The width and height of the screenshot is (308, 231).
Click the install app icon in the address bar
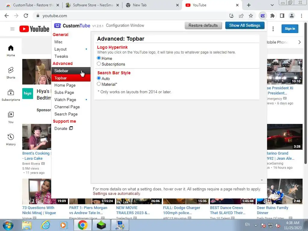point(232,16)
